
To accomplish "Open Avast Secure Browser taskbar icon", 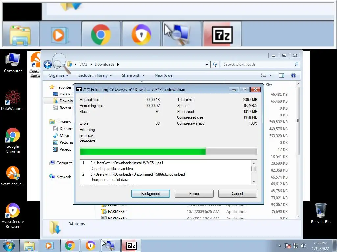I will [x=90, y=245].
